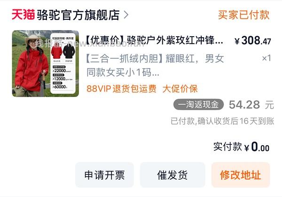Tap the 天猫 Tmall logo icon
This screenshot has width=282, height=197.
pyautogui.click(x=23, y=15)
